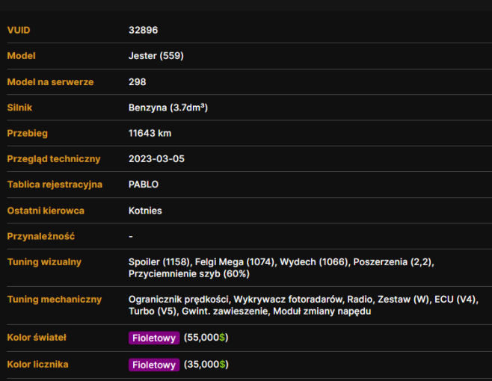
Task: Click the Tuning mechaniczny label
Action: click(x=55, y=300)
